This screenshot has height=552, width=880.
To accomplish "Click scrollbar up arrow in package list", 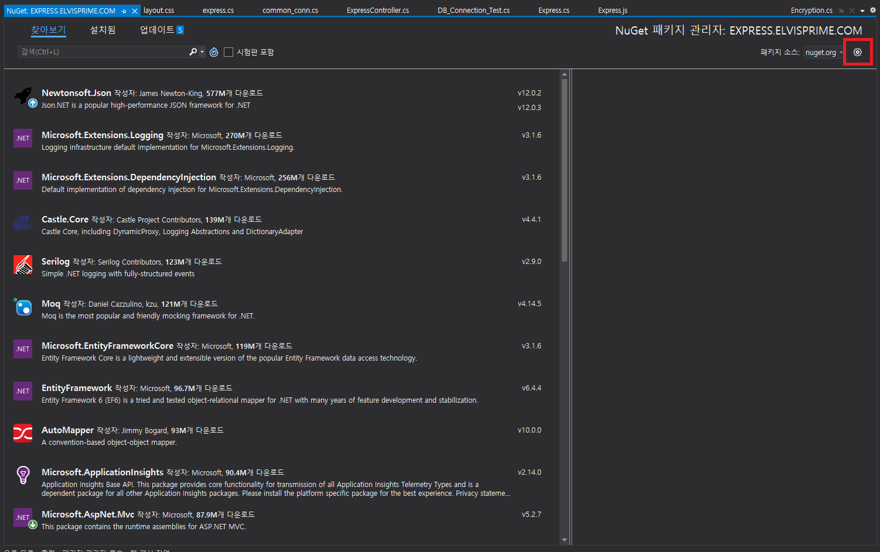I will coord(564,74).
